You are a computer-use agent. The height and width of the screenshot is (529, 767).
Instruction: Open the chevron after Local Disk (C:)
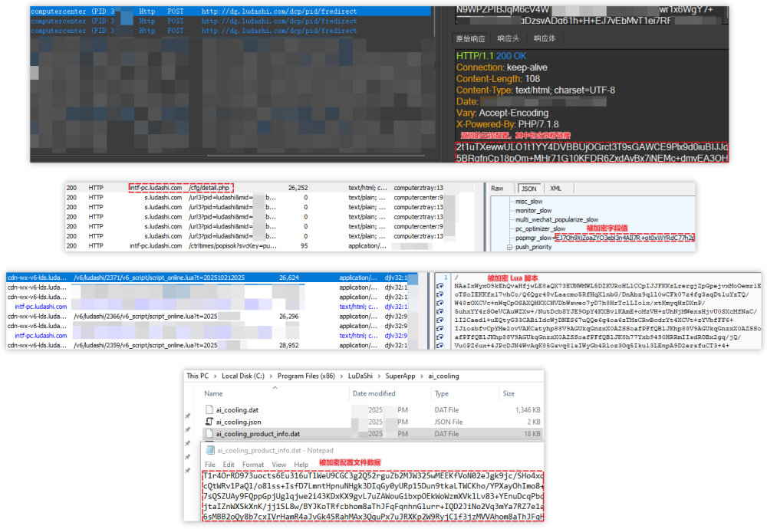pyautogui.click(x=271, y=376)
